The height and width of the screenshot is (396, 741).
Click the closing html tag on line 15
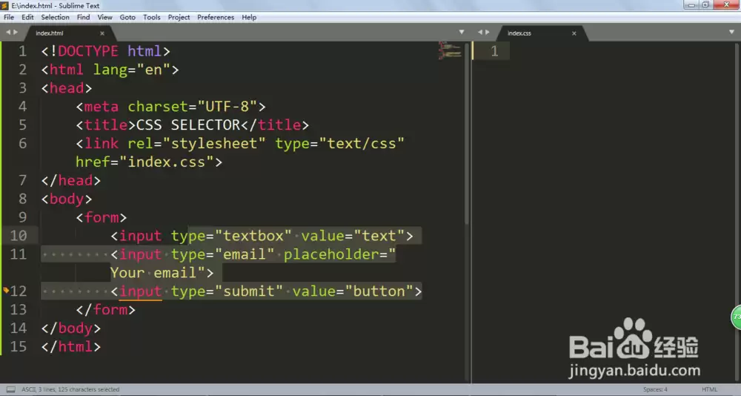click(71, 346)
